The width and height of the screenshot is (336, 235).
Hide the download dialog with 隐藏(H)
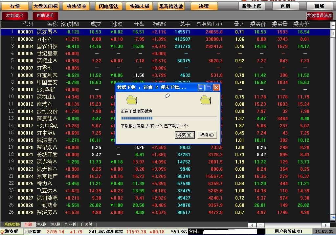tap(185, 135)
